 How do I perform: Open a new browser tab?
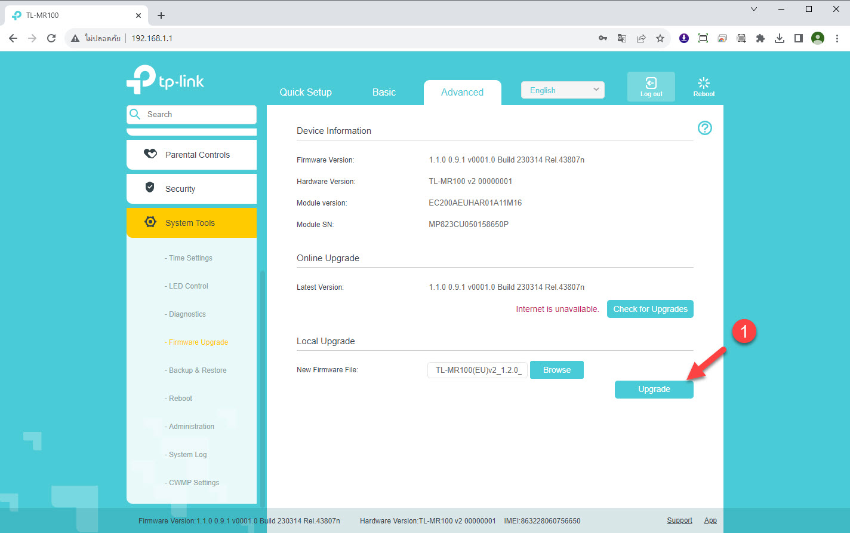point(161,16)
